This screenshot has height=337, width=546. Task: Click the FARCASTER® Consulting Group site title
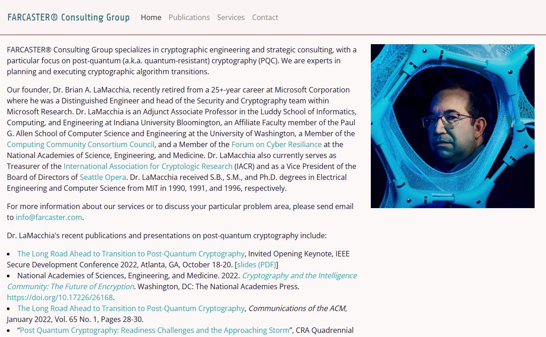(x=69, y=17)
